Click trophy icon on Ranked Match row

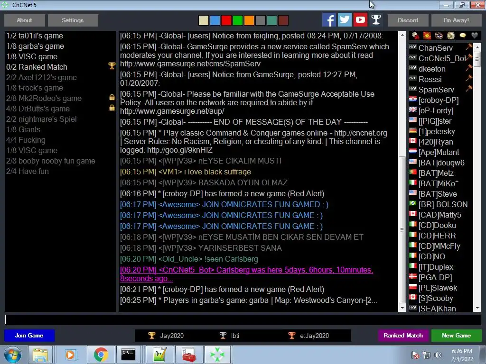[x=112, y=66]
